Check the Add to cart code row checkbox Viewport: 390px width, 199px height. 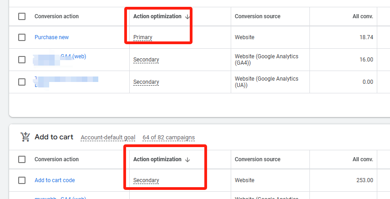click(22, 180)
